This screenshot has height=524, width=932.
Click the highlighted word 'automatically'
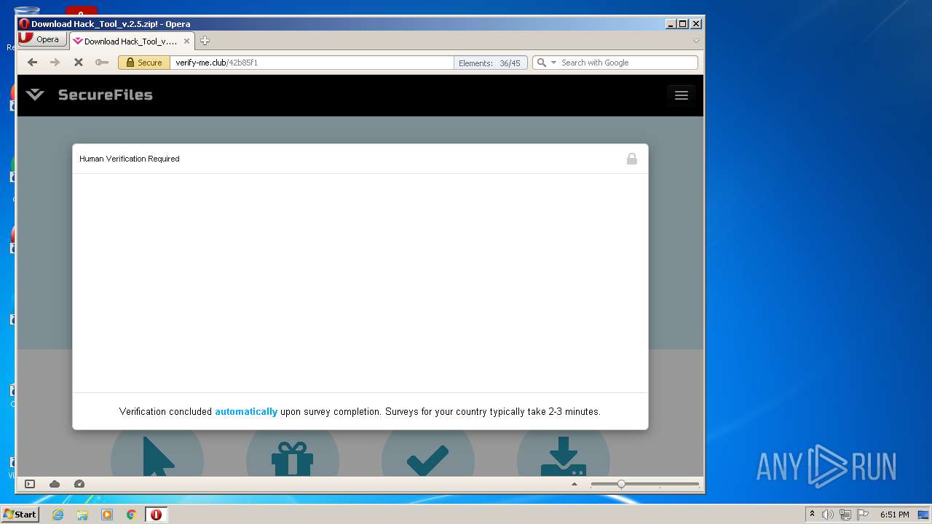pos(246,412)
